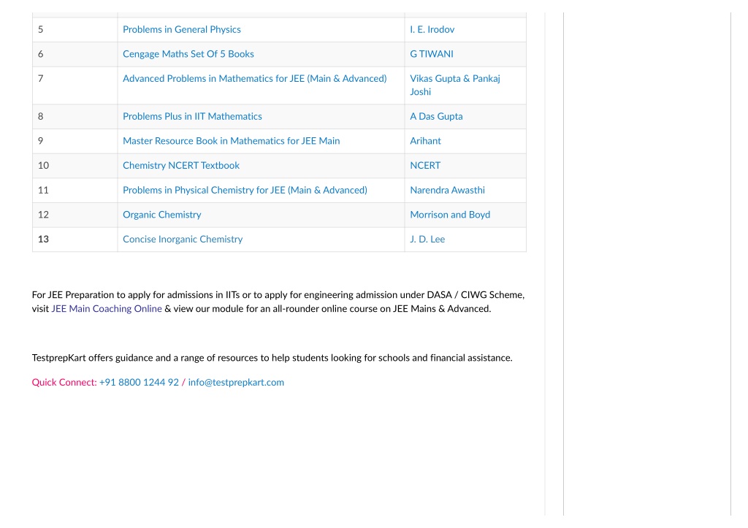Open Advanced Problems in Mathematics for JEE link
Viewport: 748px width, 528px height.
(x=255, y=78)
